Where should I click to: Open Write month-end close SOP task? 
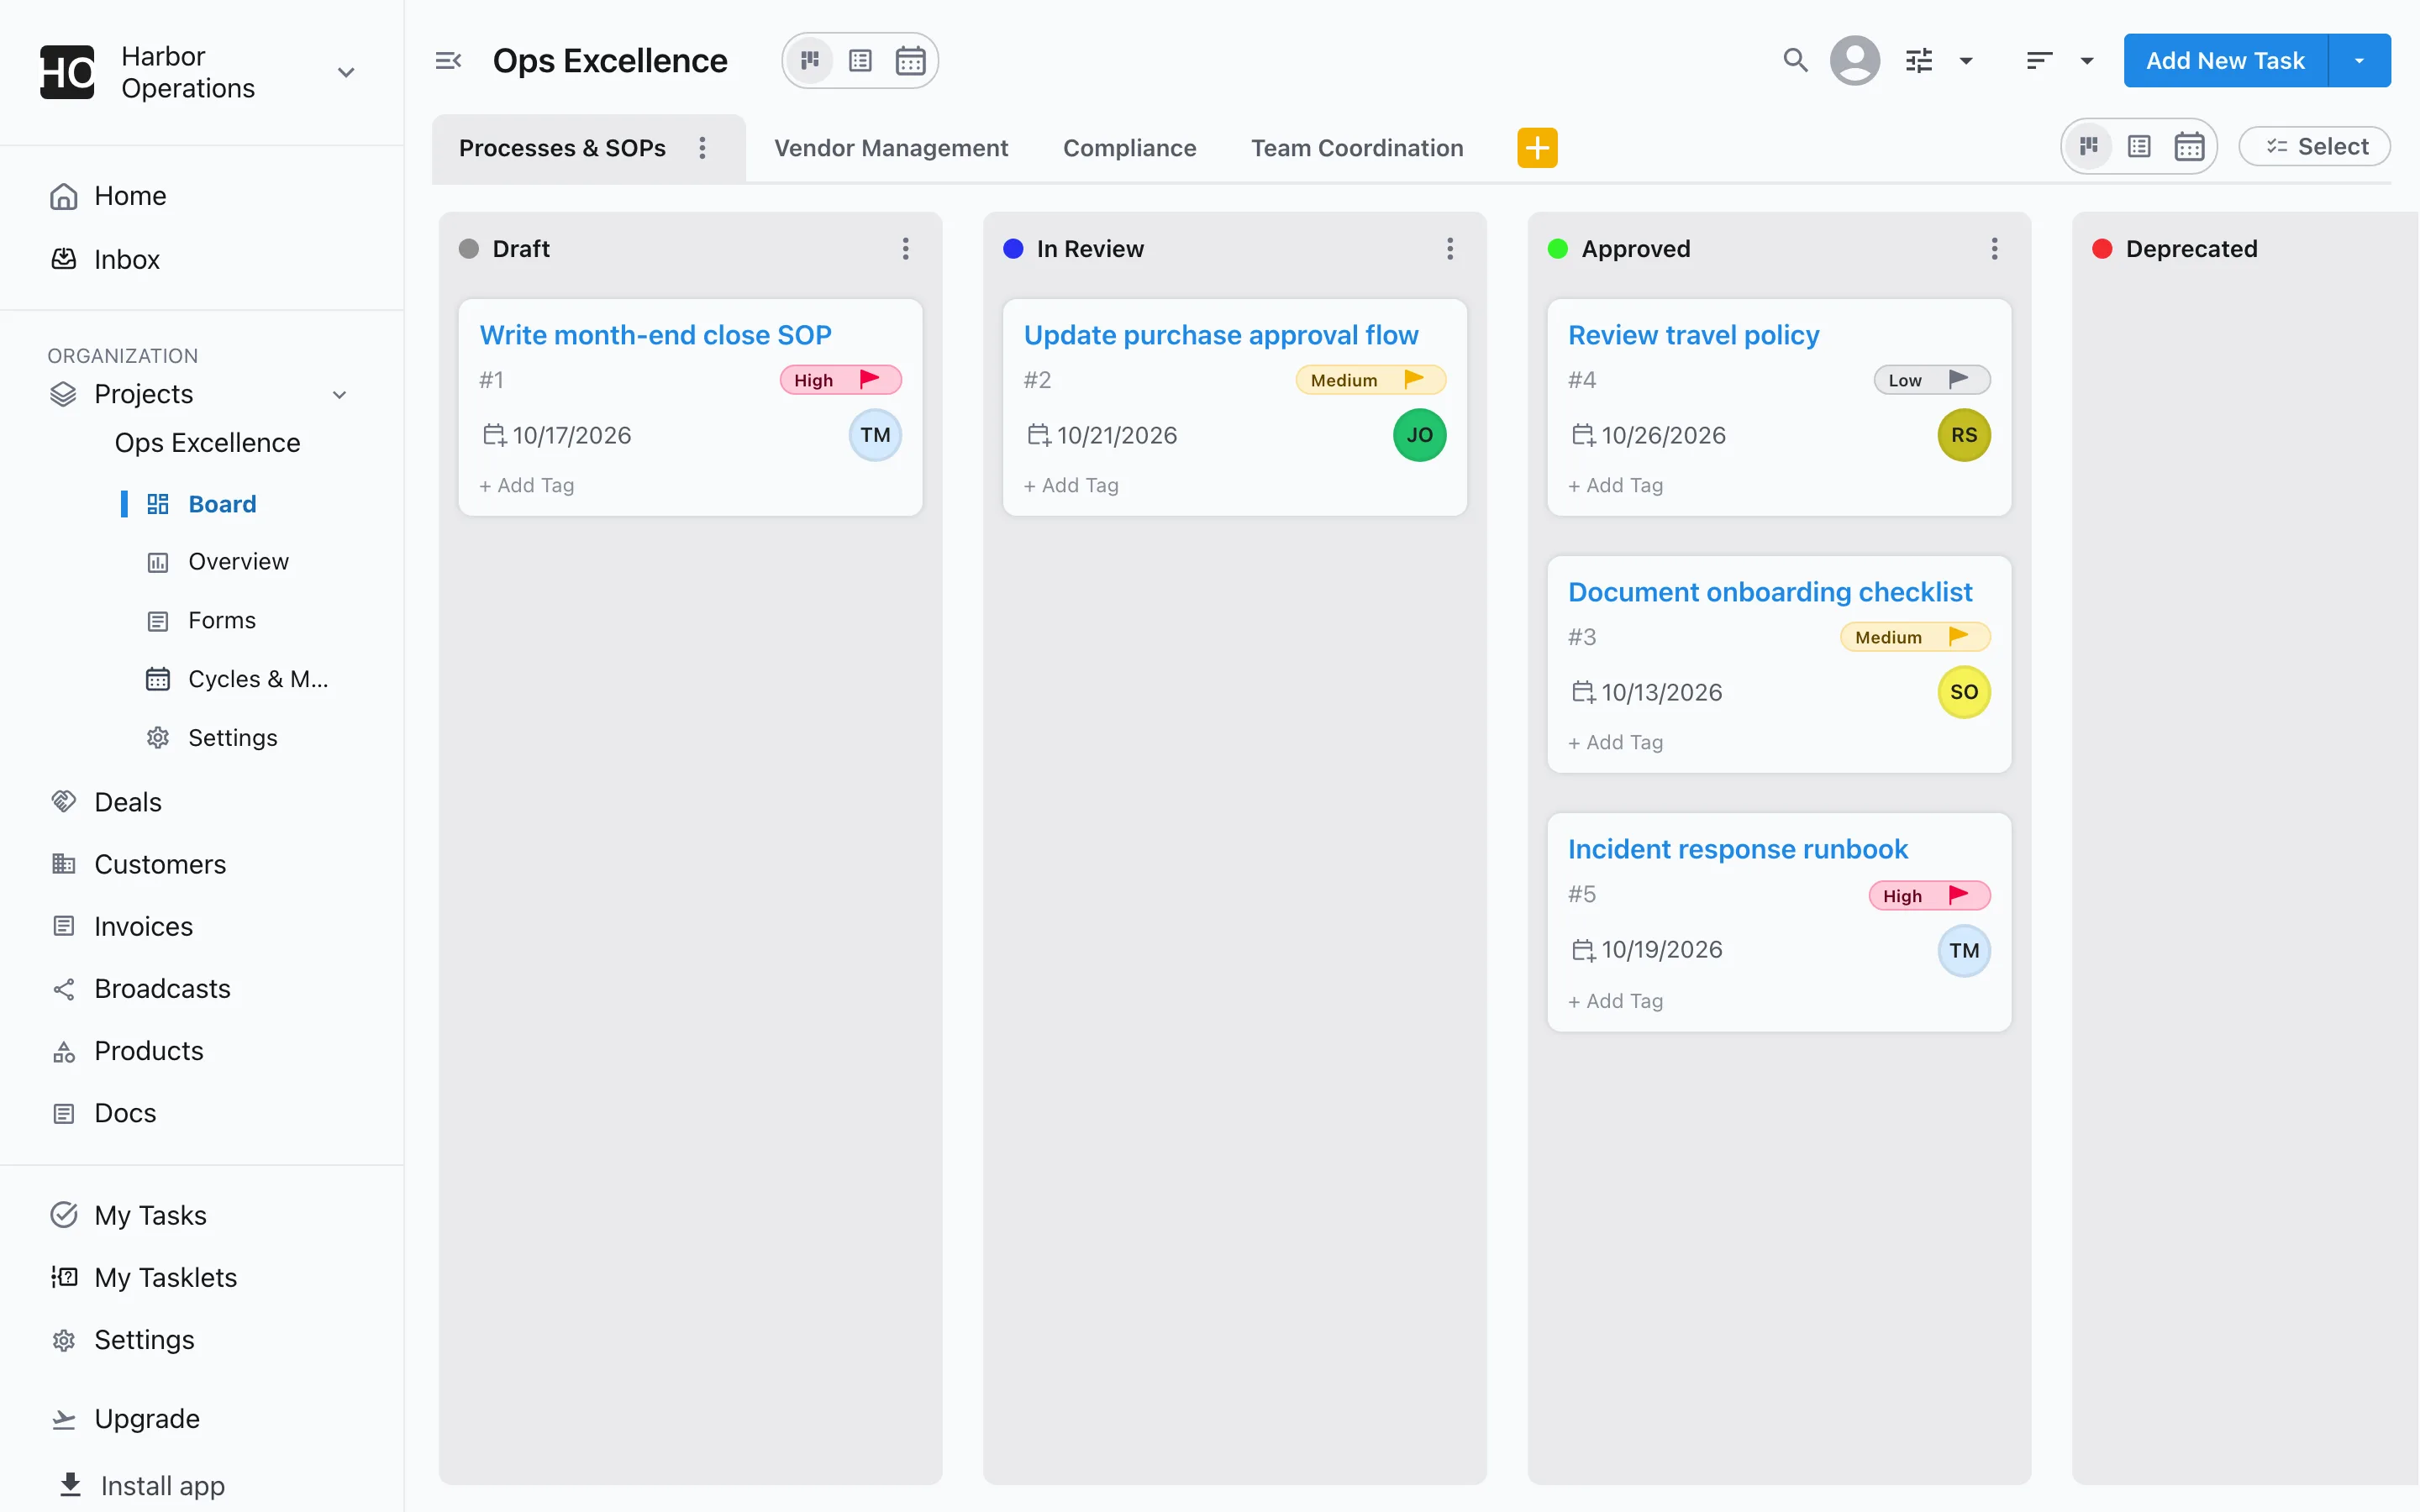click(x=655, y=335)
